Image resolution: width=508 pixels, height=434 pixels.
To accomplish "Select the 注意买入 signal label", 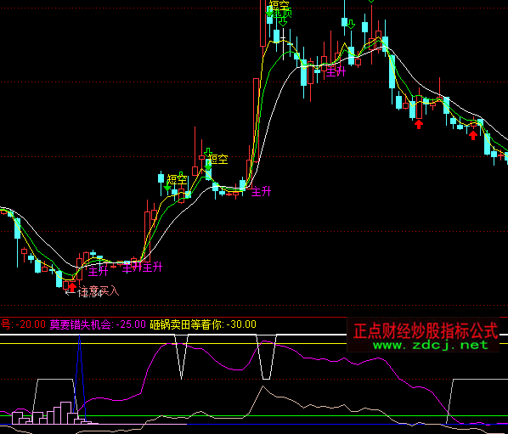I will 99,290.
